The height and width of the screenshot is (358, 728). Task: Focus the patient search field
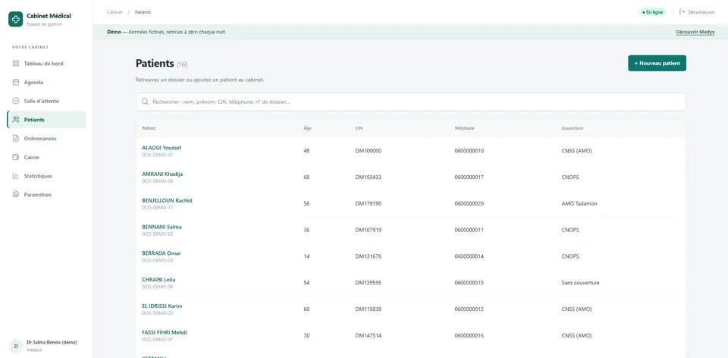pos(411,102)
